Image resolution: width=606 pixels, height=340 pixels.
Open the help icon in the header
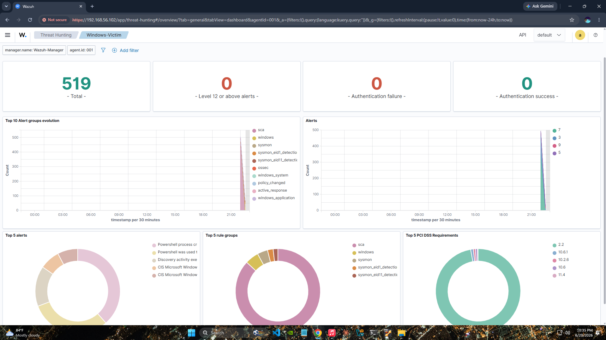[596, 35]
